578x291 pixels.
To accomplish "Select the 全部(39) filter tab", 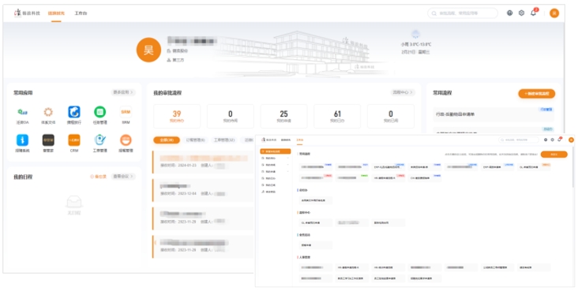I will tap(167, 140).
